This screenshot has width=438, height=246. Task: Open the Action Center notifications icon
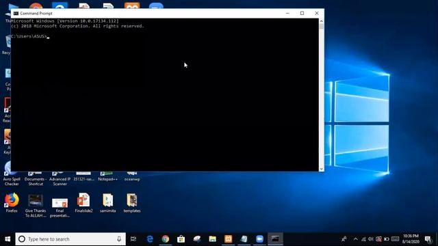(428, 239)
